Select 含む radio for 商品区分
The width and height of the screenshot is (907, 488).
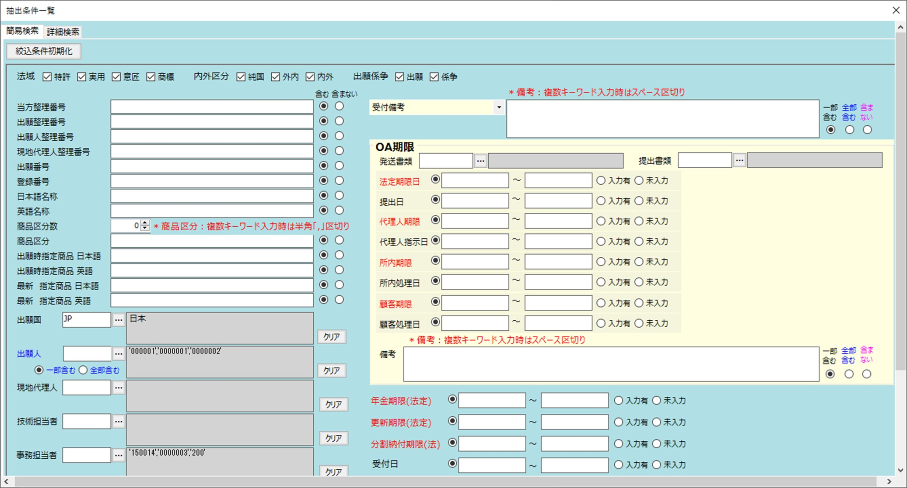324,240
